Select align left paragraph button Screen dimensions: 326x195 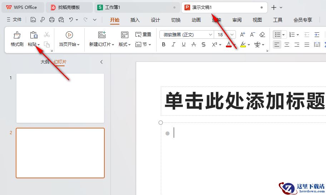[277, 44]
